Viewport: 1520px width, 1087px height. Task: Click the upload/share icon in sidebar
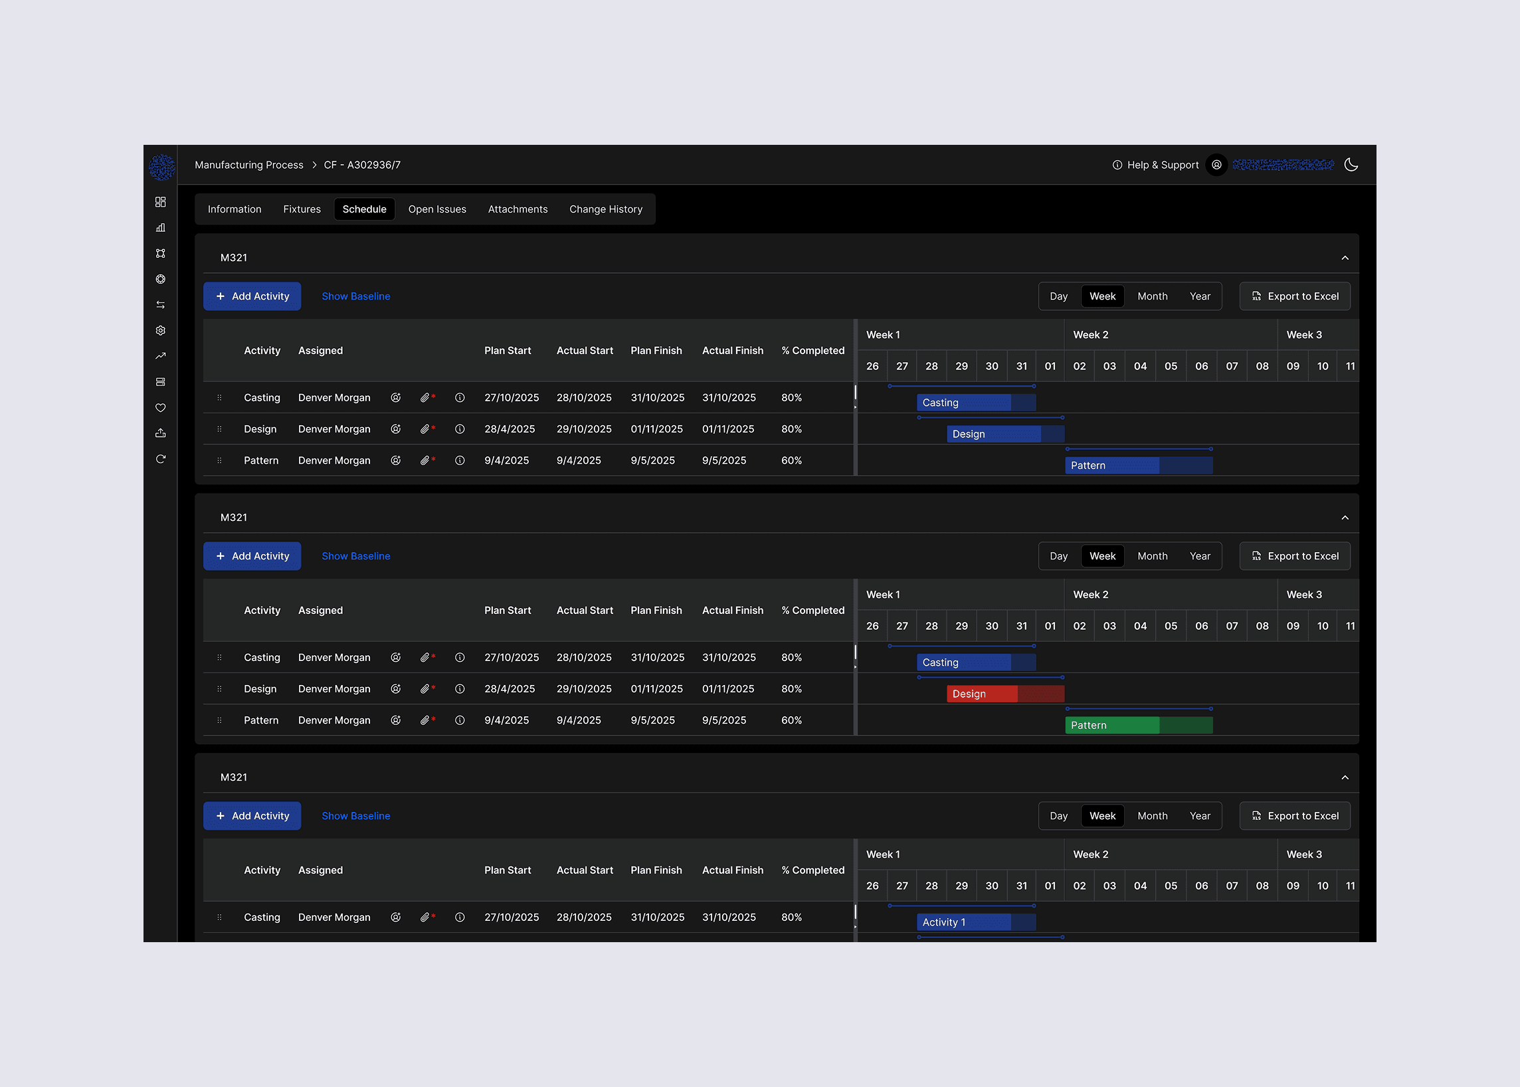click(161, 433)
